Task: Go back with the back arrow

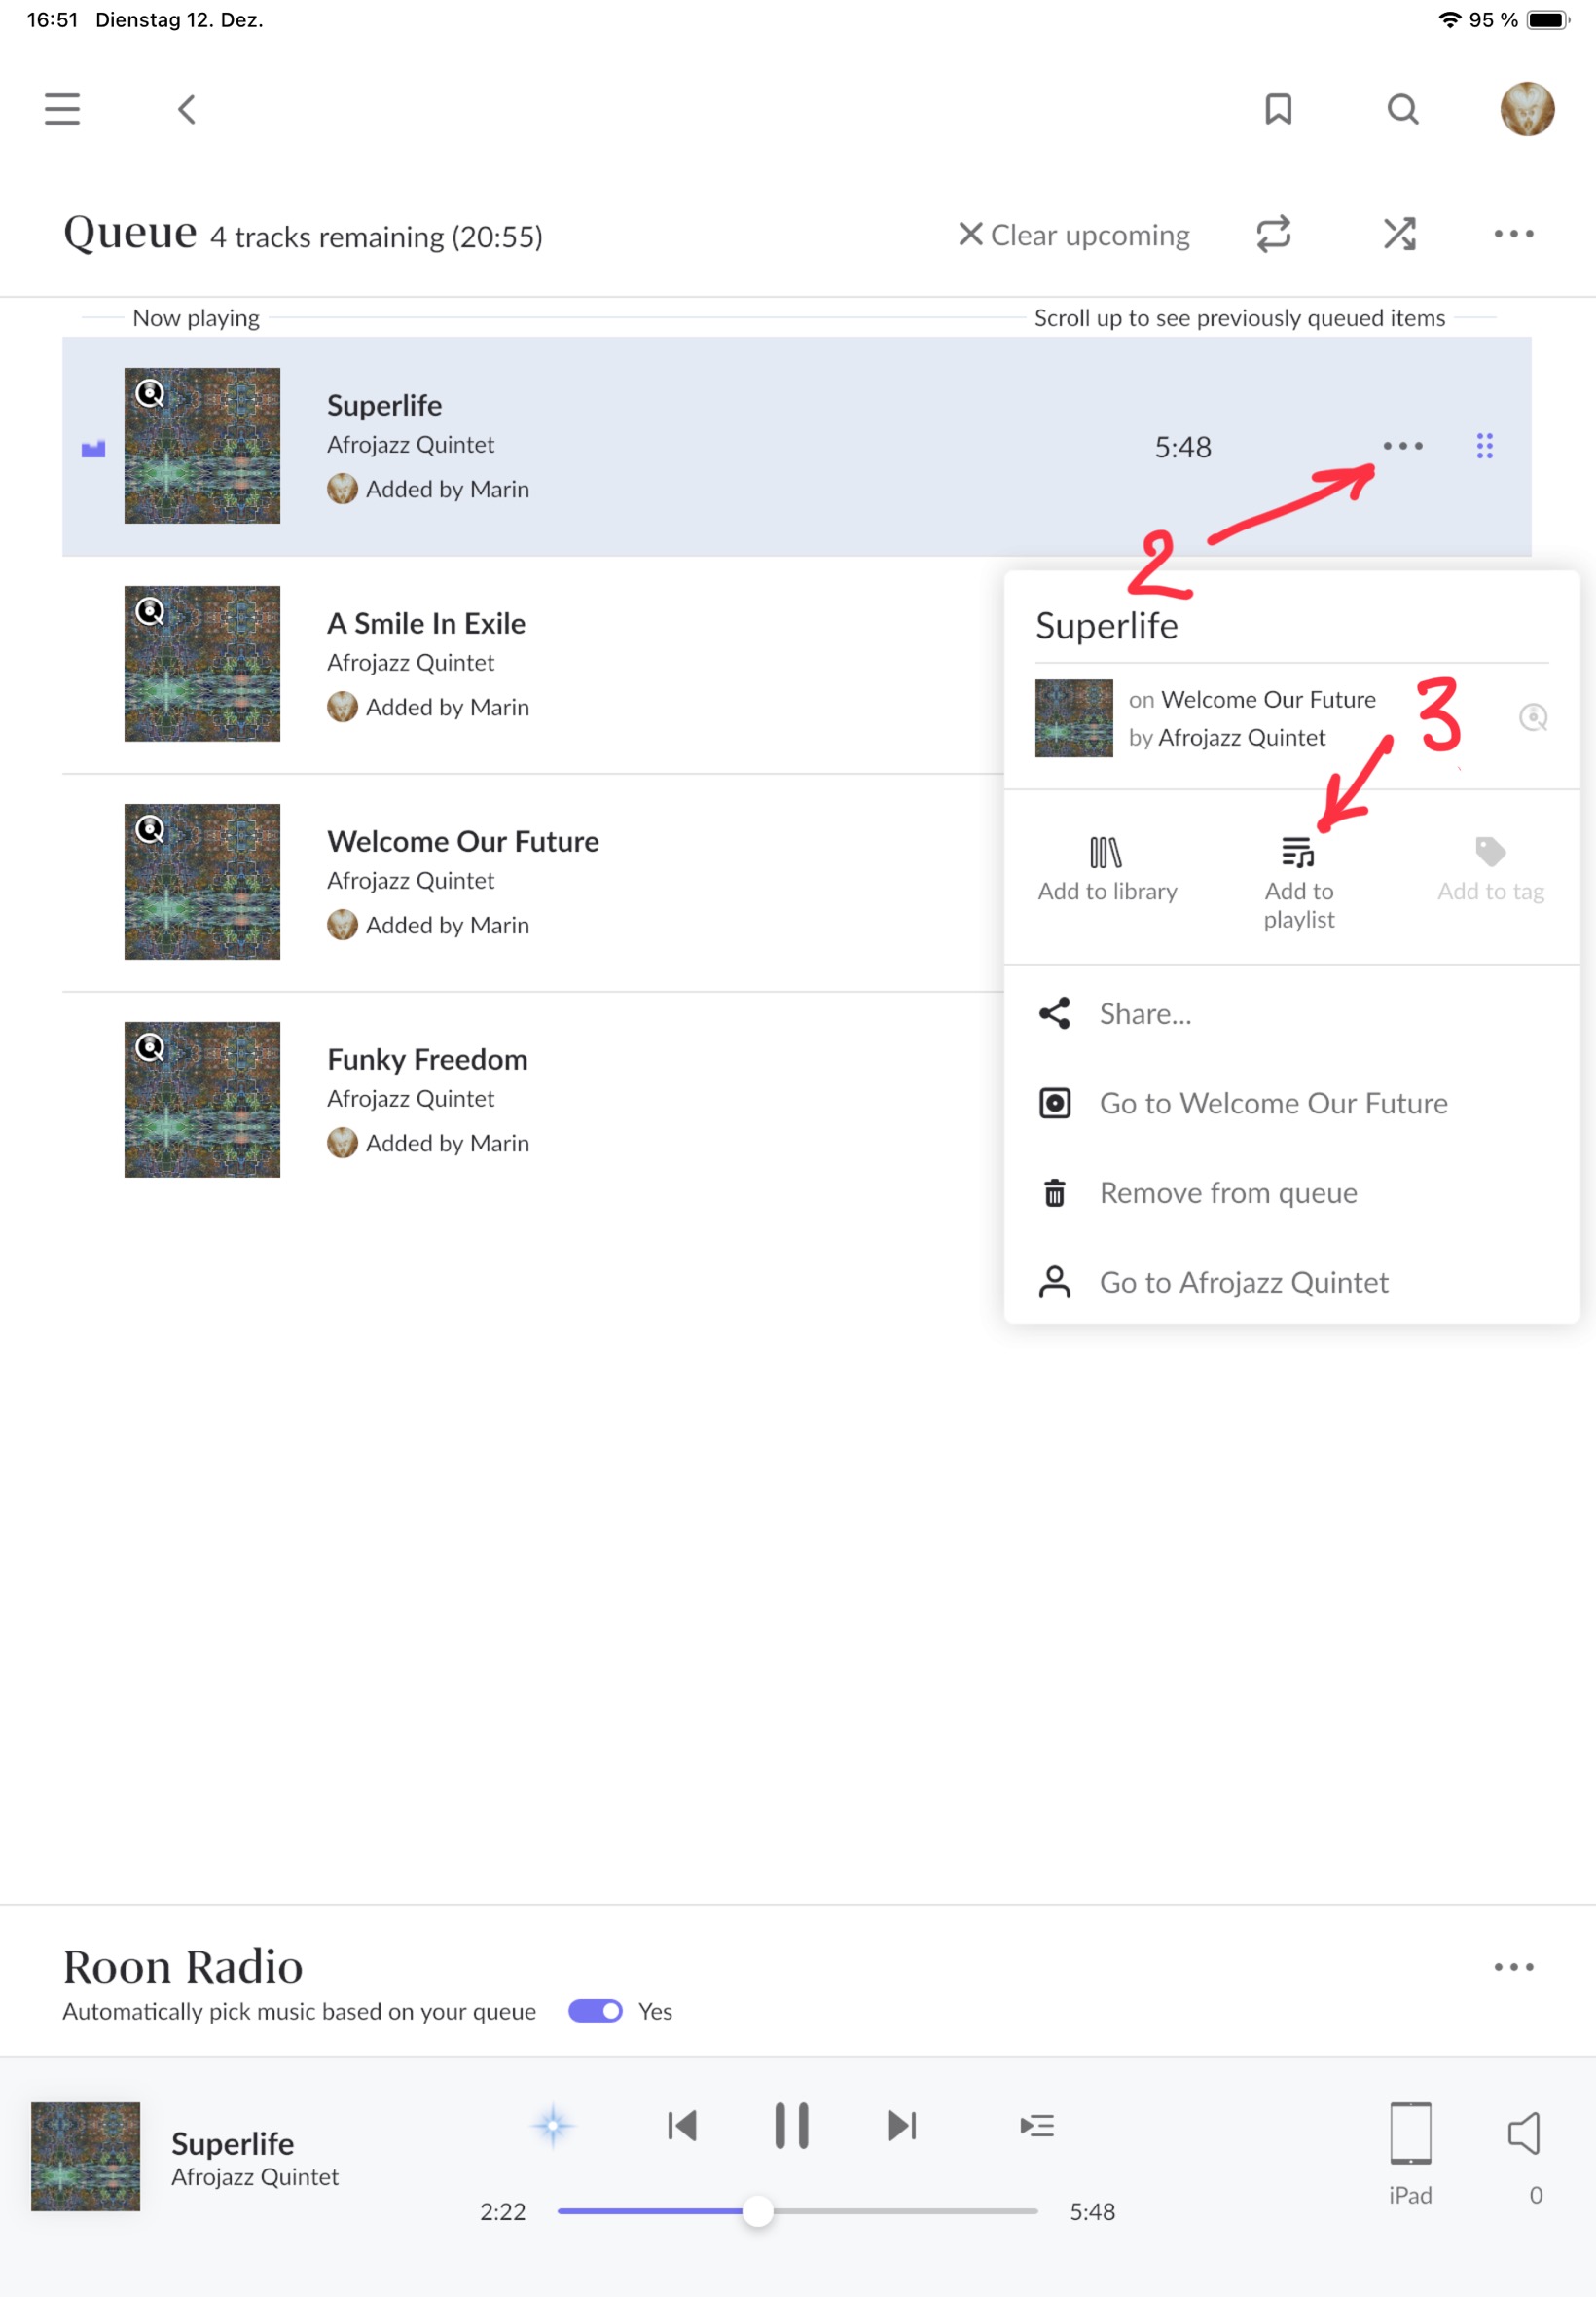Action: [187, 109]
